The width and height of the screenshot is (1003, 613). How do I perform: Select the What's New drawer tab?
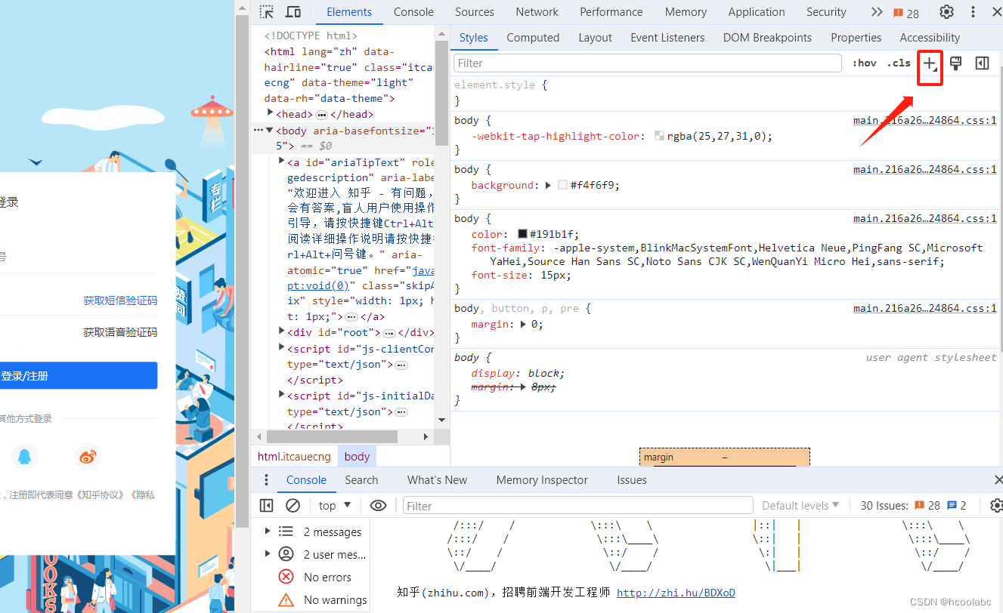point(437,480)
